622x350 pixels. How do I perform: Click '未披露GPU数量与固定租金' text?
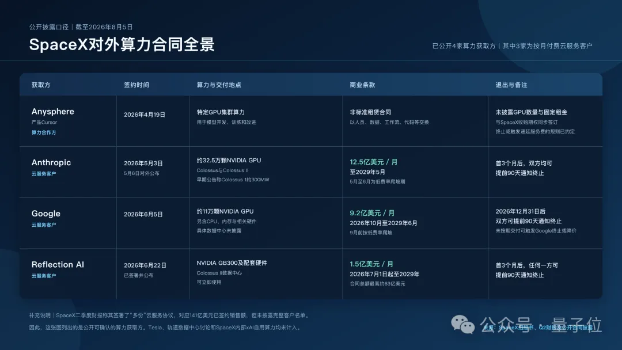531,112
